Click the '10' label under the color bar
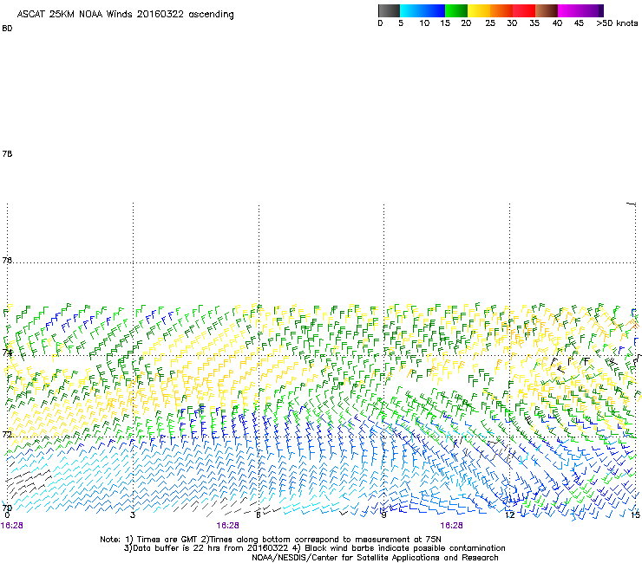The width and height of the screenshot is (642, 563). (x=424, y=23)
